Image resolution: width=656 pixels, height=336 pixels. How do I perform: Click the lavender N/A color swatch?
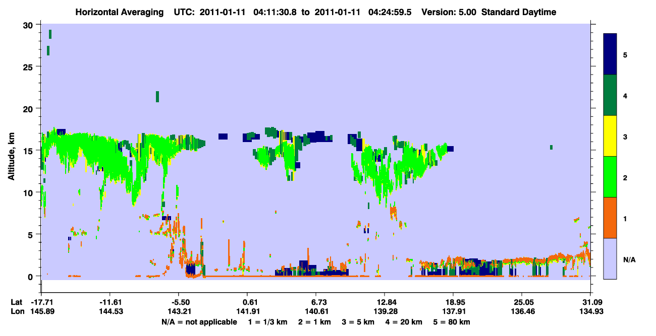click(610, 258)
